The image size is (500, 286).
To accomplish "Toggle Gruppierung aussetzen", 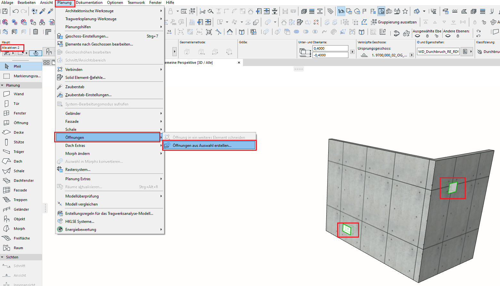I will click(x=394, y=22).
